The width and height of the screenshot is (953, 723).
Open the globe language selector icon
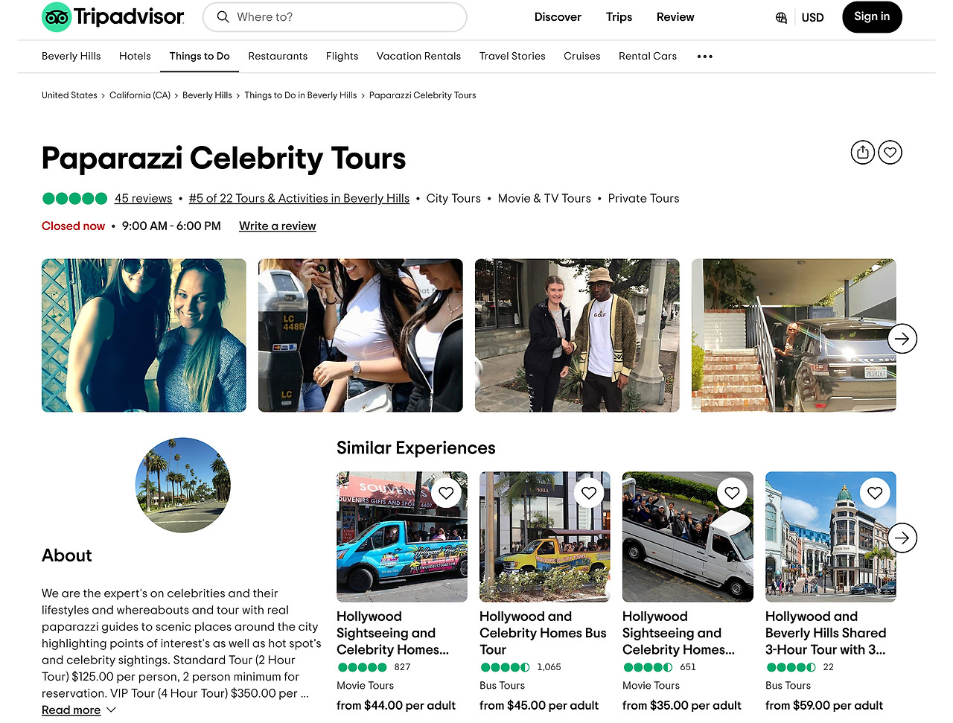pyautogui.click(x=781, y=17)
